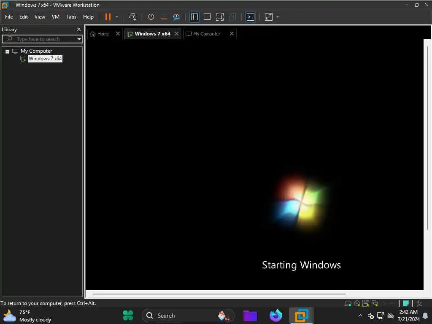
Task: Toggle the library sidebar view icon
Action: point(194,17)
